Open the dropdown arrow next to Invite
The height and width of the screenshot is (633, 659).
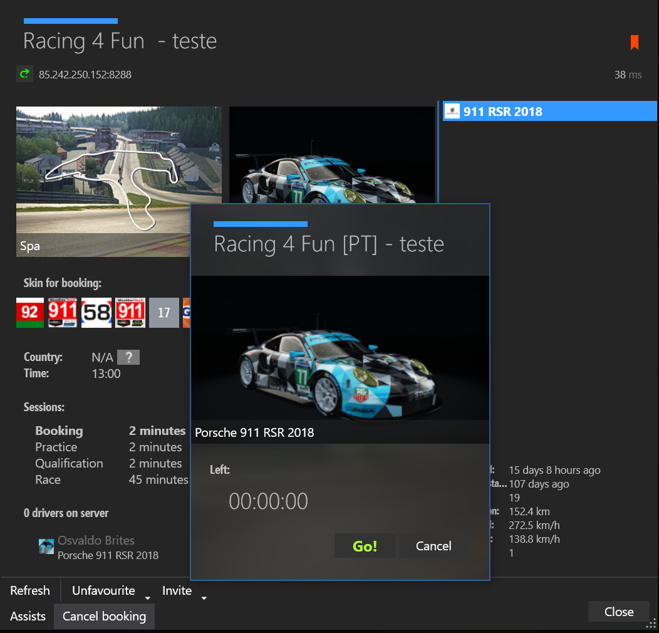tap(204, 598)
